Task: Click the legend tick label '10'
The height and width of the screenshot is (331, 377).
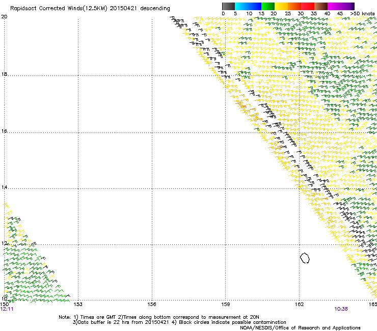Action: click(x=249, y=14)
